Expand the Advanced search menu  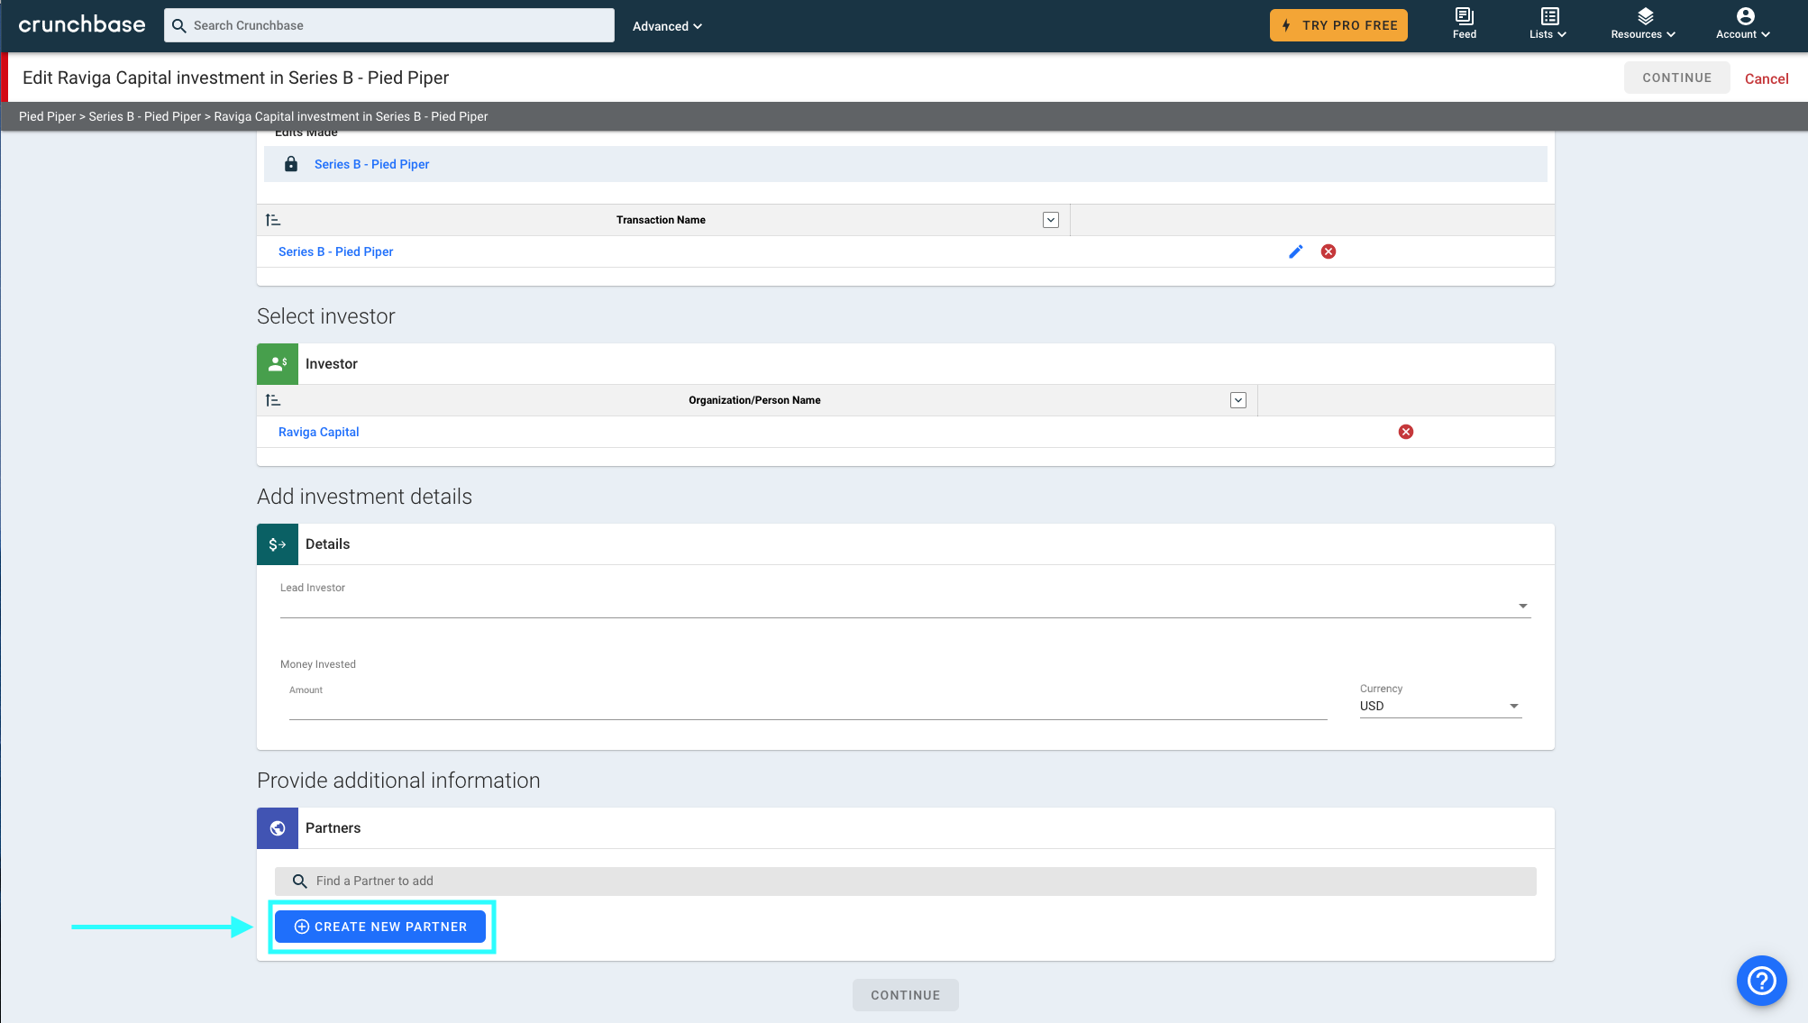[x=667, y=26]
